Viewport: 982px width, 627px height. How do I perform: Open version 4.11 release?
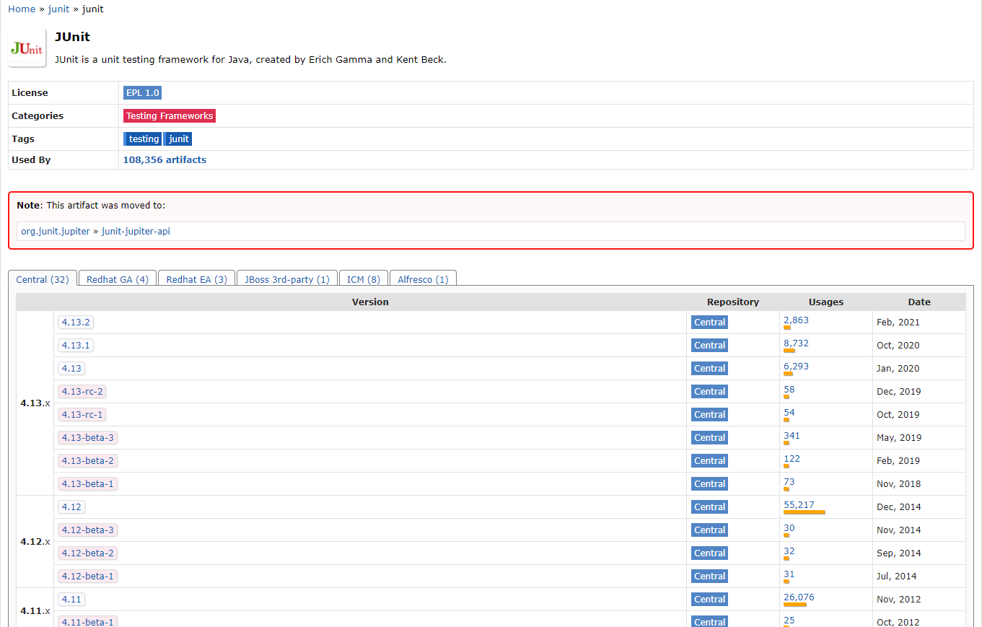coord(71,600)
